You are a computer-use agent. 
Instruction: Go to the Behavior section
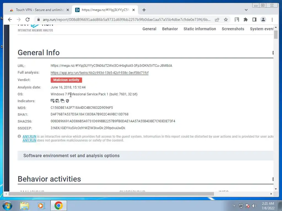170,29
